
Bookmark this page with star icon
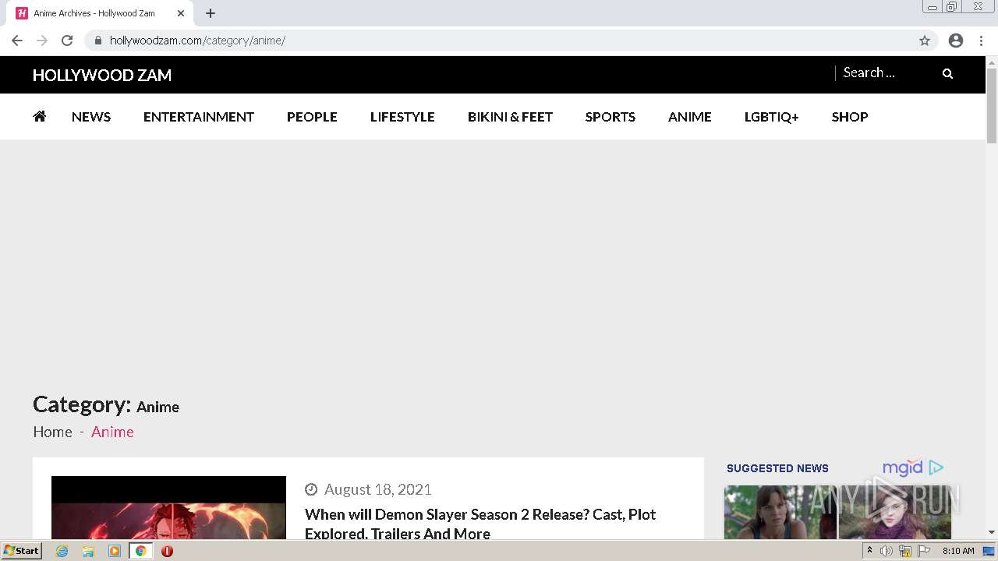[925, 41]
